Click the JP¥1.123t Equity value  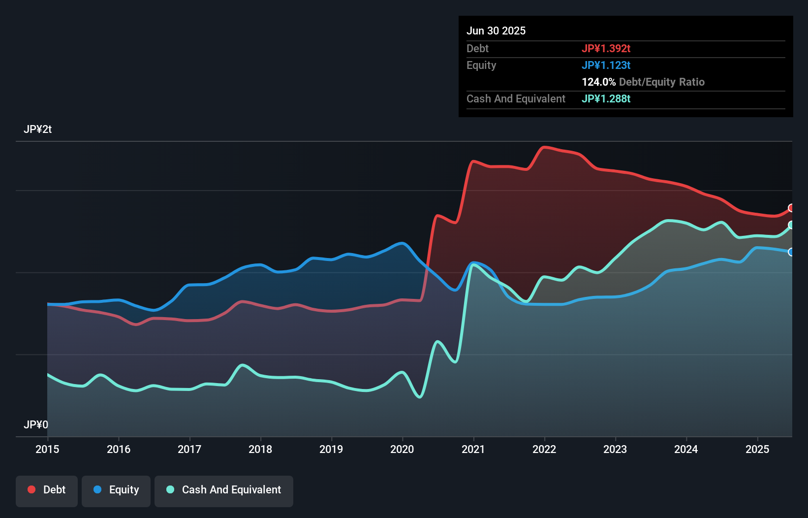[606, 65]
